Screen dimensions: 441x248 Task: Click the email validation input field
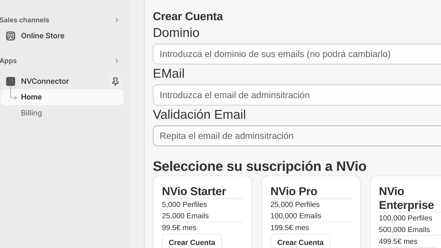coord(276,136)
